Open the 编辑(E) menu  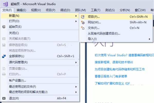[x=21, y=10]
